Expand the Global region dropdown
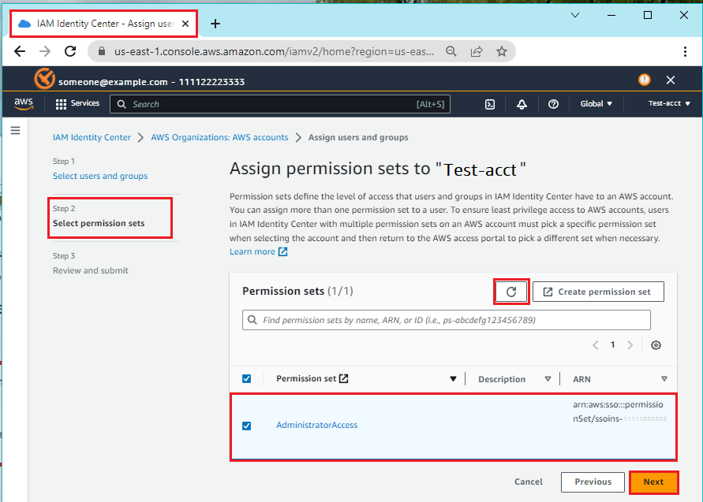703x502 pixels. click(x=596, y=104)
